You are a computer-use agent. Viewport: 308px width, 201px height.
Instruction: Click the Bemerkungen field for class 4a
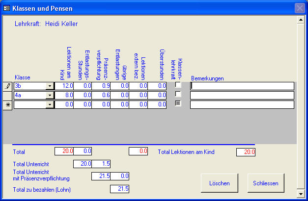coord(242,95)
